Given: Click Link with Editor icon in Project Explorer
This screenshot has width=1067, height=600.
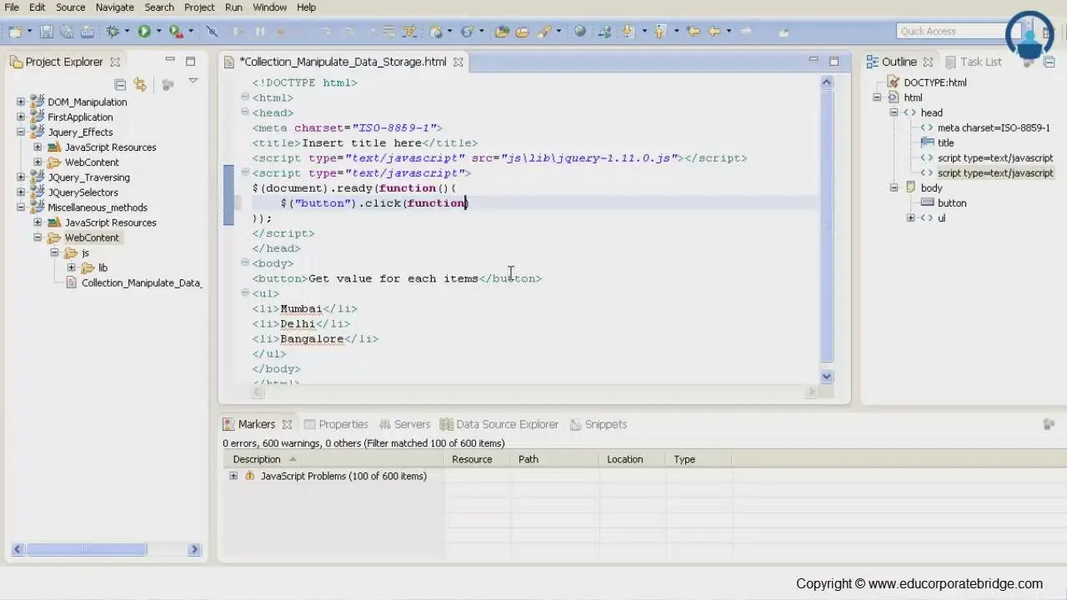Looking at the screenshot, I should click(140, 84).
